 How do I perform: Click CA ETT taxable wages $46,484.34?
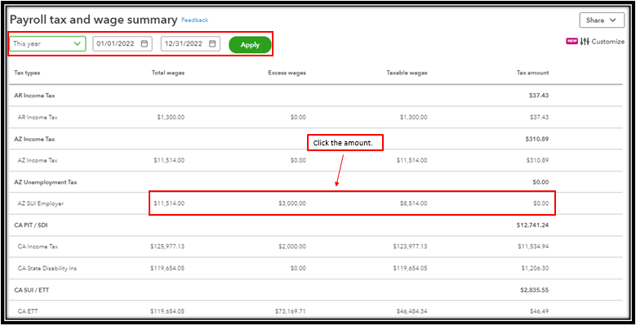pos(411,311)
